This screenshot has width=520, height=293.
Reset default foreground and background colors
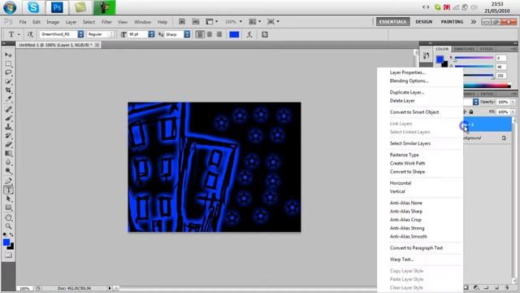pos(5,234)
